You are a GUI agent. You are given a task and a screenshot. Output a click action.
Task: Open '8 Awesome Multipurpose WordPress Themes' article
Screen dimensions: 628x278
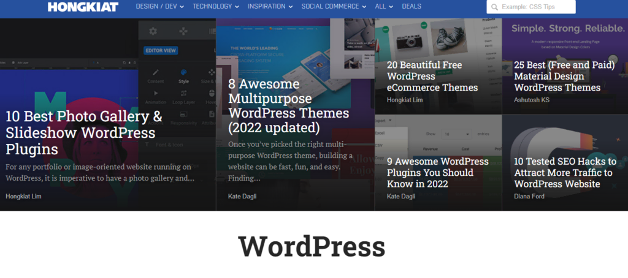pyautogui.click(x=288, y=106)
